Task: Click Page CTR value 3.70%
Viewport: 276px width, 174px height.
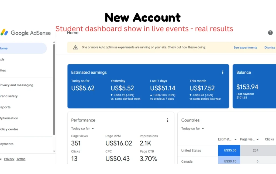Action: (149, 159)
